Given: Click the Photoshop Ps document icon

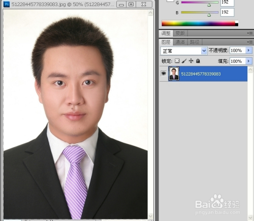Looking at the screenshot, I should (7, 4).
